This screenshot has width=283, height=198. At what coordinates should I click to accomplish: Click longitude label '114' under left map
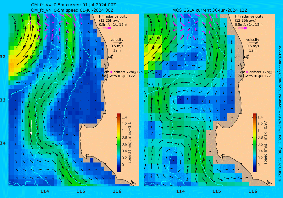45,191
